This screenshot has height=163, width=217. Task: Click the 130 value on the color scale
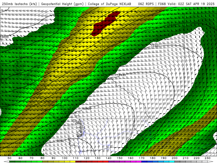(98, 158)
